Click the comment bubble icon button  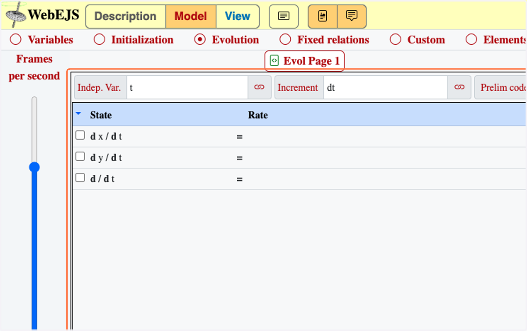[351, 16]
